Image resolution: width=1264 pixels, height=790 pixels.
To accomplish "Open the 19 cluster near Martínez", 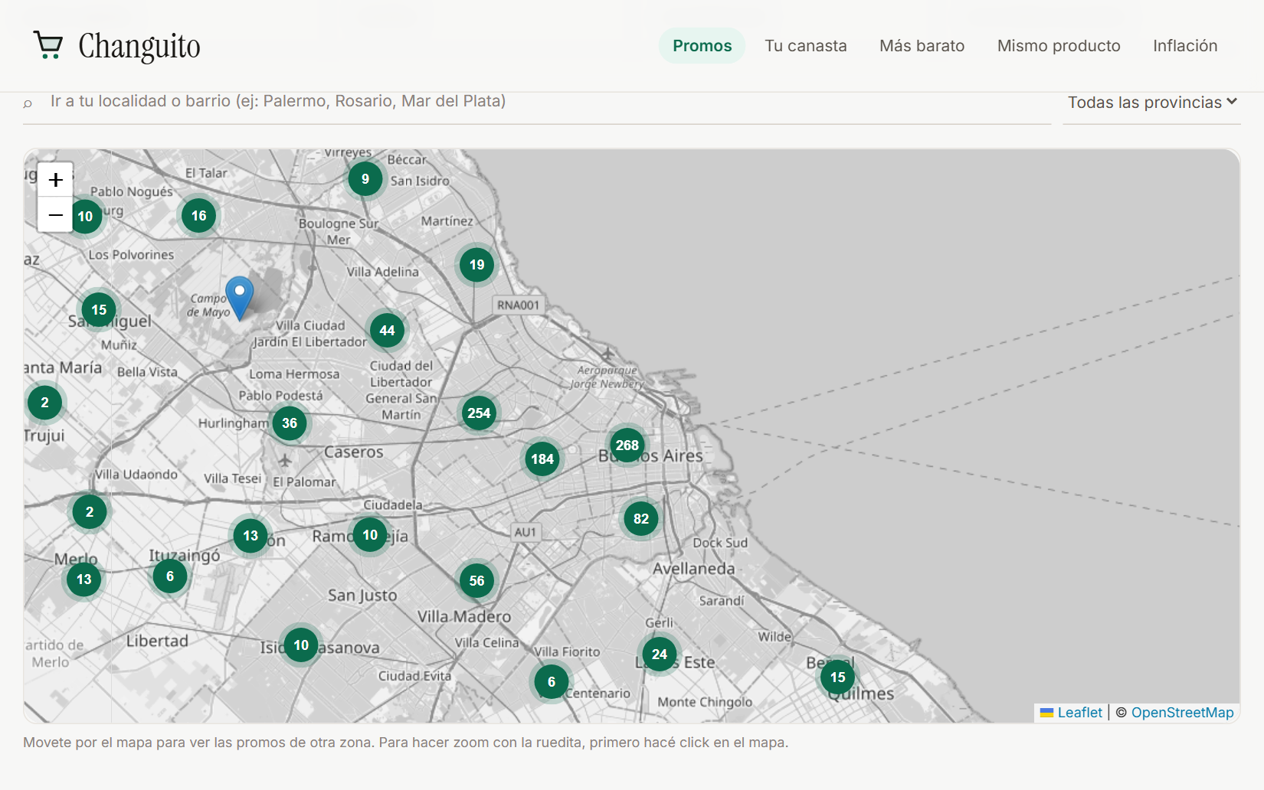I will click(477, 265).
